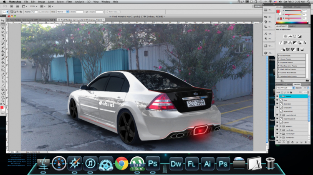Click the Feather input field

(x=34, y=12)
